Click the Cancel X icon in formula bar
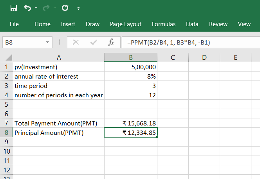 pyautogui.click(x=76, y=42)
